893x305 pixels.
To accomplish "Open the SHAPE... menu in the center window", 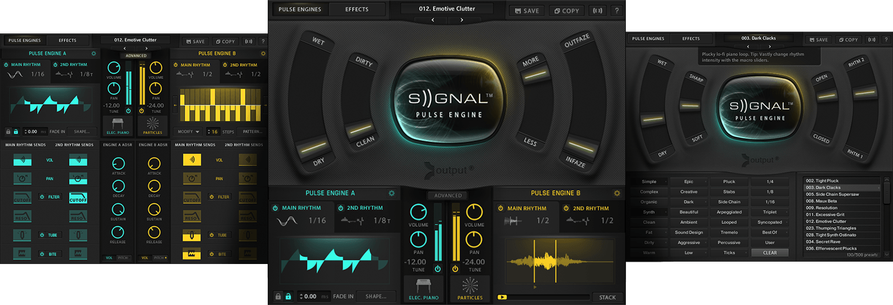I will click(x=376, y=296).
